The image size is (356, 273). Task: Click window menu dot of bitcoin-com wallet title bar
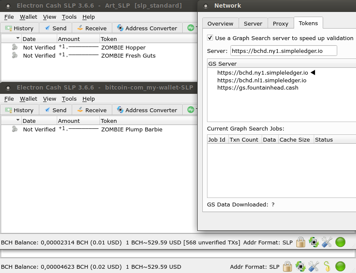click(x=8, y=88)
